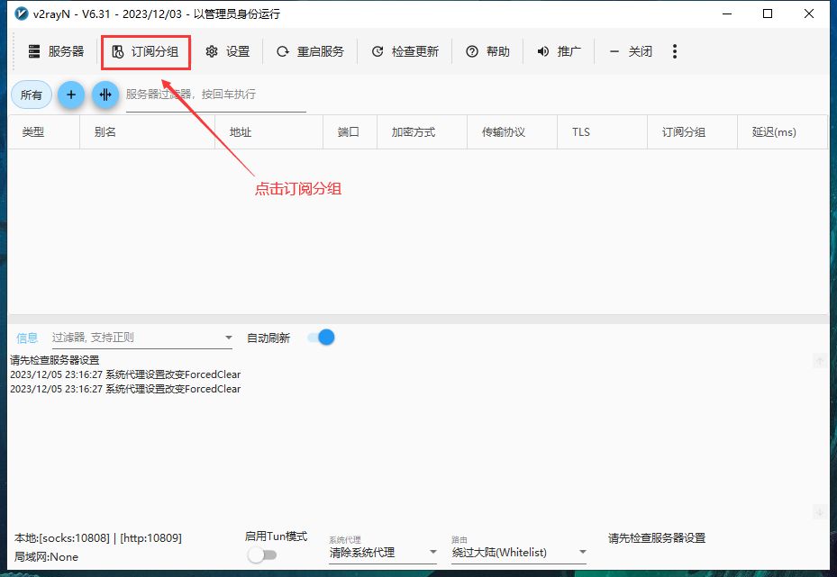Open the three-dot overflow menu in toolbar

coord(675,52)
